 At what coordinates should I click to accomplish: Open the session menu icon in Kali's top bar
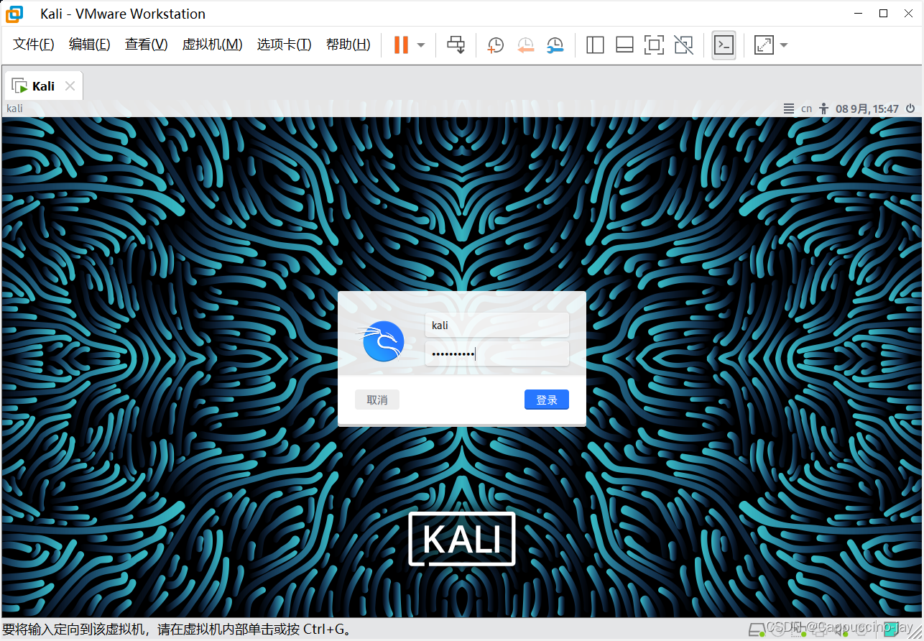pyautogui.click(x=789, y=109)
